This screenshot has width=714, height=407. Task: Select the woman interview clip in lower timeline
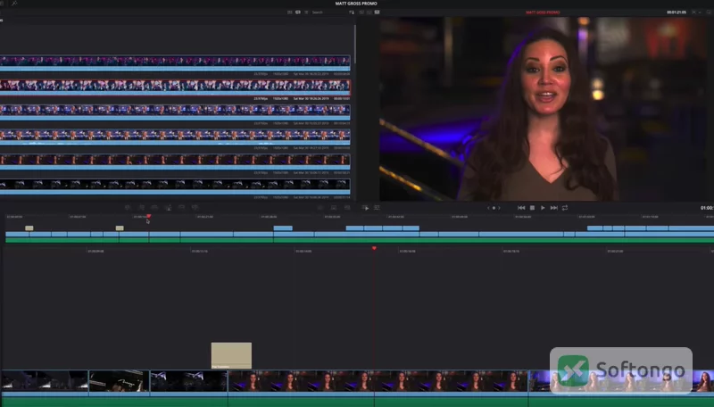[378, 381]
